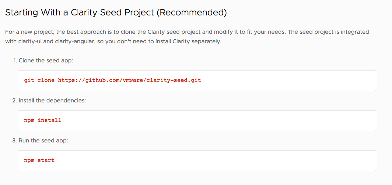Click the word '(Recommended)' in the heading
The width and height of the screenshot is (392, 185).
pos(192,13)
